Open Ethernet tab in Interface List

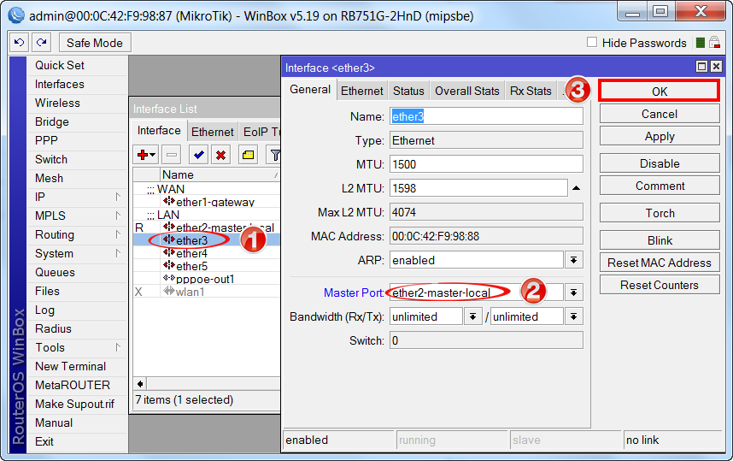click(x=212, y=132)
